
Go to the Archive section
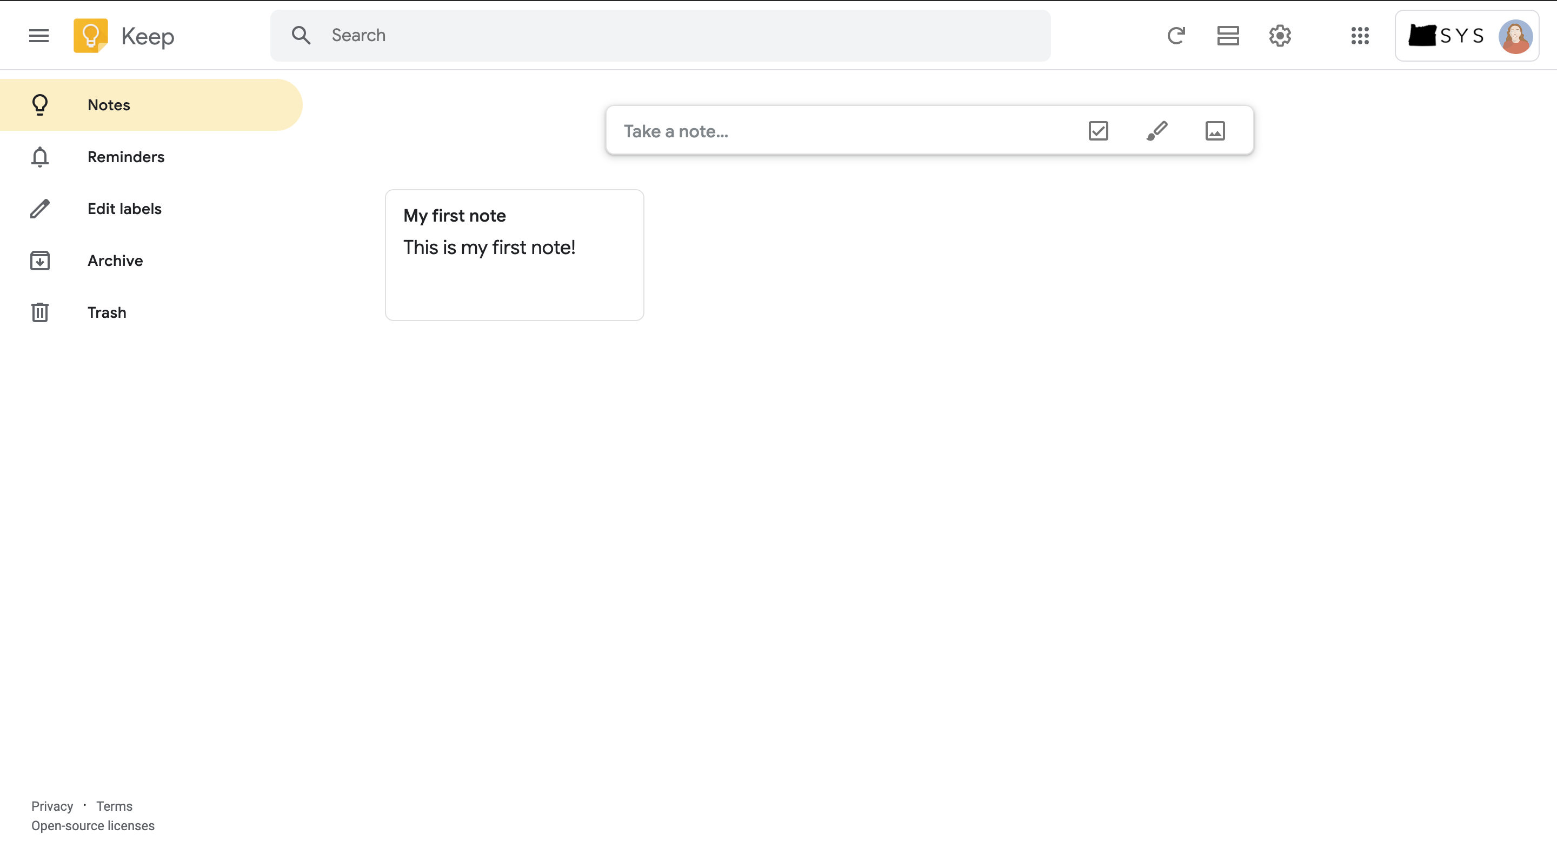(151, 261)
